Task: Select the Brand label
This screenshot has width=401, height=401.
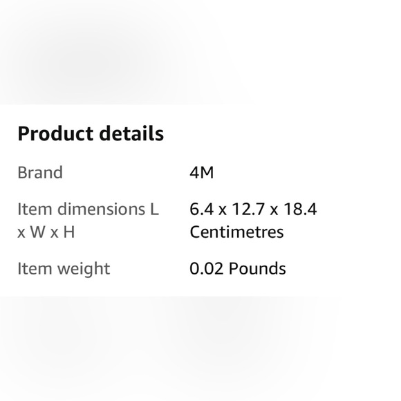Action: click(x=40, y=173)
